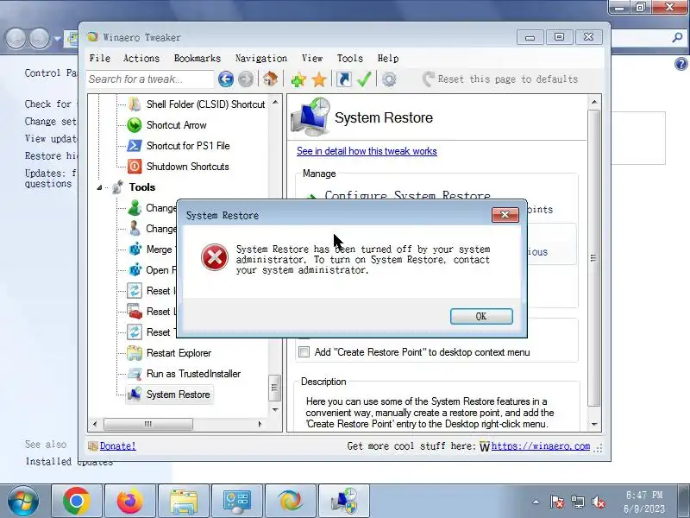Screen dimensions: 690x518
Task: Click the tree horizontal scrollbar thumb
Action: pyautogui.click(x=147, y=424)
